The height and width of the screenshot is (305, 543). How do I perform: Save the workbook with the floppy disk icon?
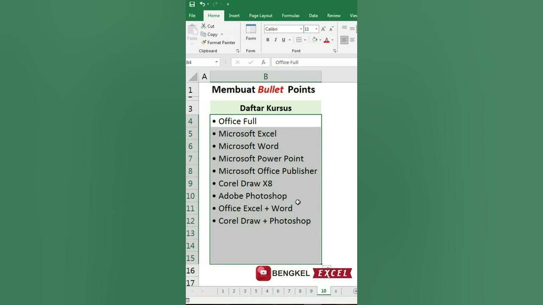coord(192,4)
